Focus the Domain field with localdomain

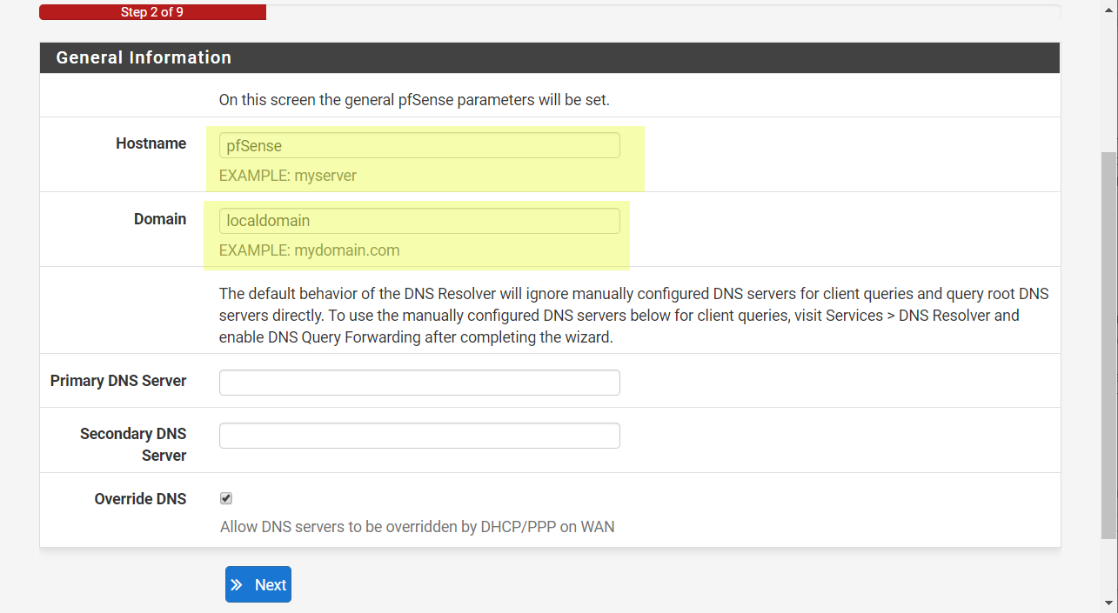point(419,221)
